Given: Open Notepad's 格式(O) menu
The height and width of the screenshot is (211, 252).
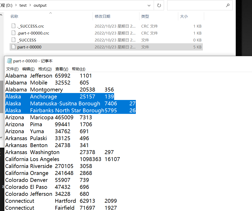Looking at the screenshot, I should point(45,69).
